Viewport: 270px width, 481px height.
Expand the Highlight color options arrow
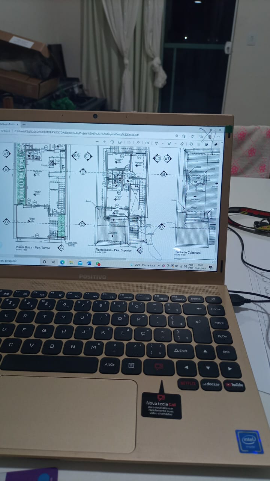tap(175, 143)
